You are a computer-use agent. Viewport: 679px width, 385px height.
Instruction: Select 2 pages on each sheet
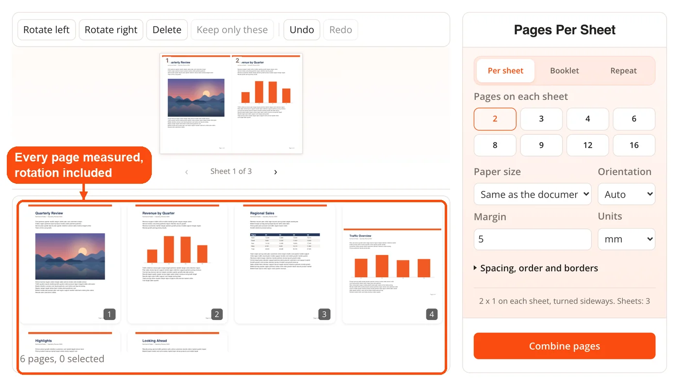click(495, 119)
